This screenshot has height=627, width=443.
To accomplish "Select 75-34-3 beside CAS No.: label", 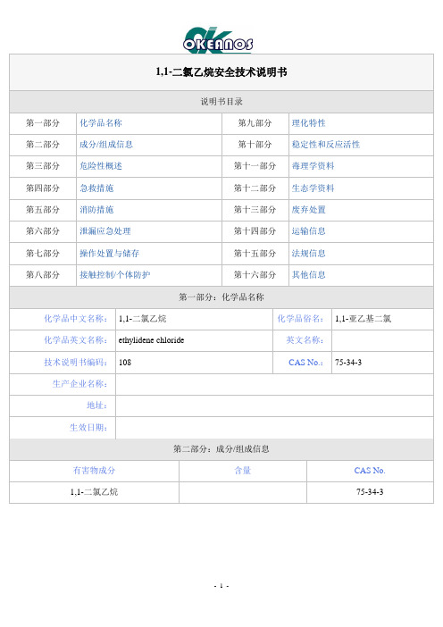I will pyautogui.click(x=348, y=363).
